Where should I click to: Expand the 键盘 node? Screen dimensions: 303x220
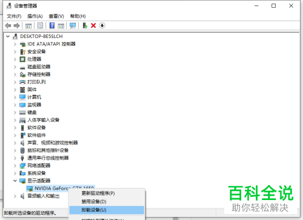point(15,112)
